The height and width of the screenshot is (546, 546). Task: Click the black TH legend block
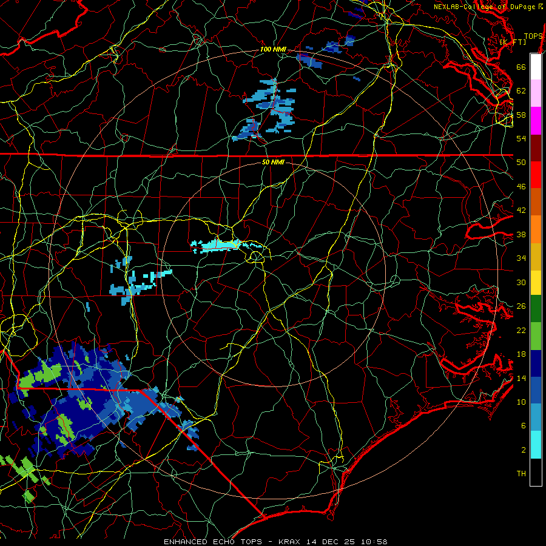pos(536,472)
